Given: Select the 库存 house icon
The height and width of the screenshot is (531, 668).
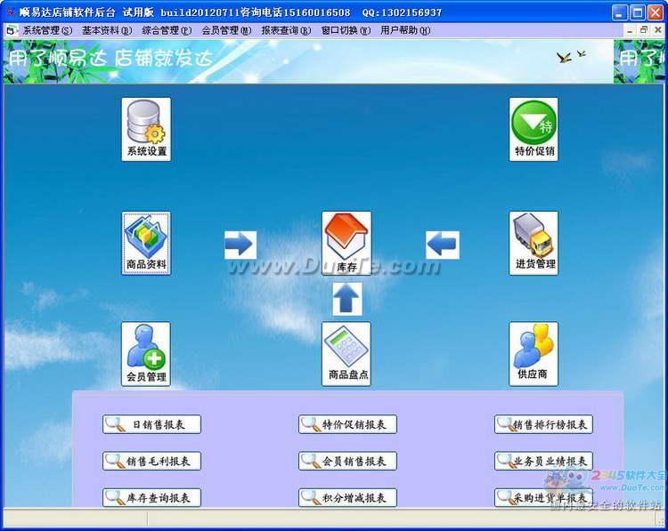Looking at the screenshot, I should click(x=346, y=242).
